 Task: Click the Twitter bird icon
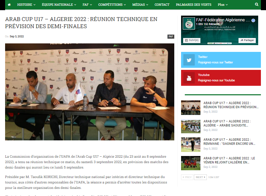click(x=189, y=60)
